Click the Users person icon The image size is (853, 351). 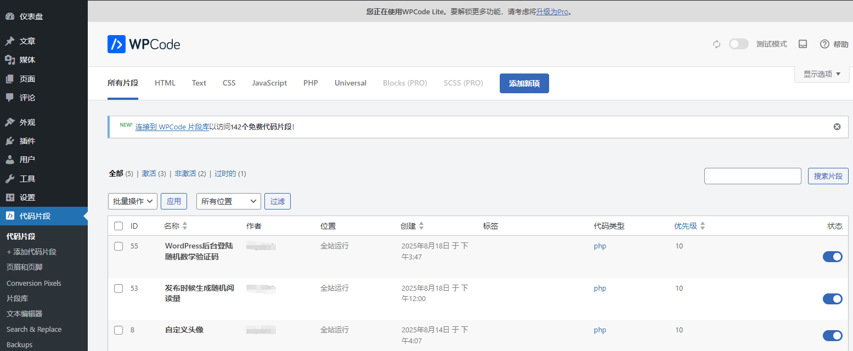tap(10, 160)
